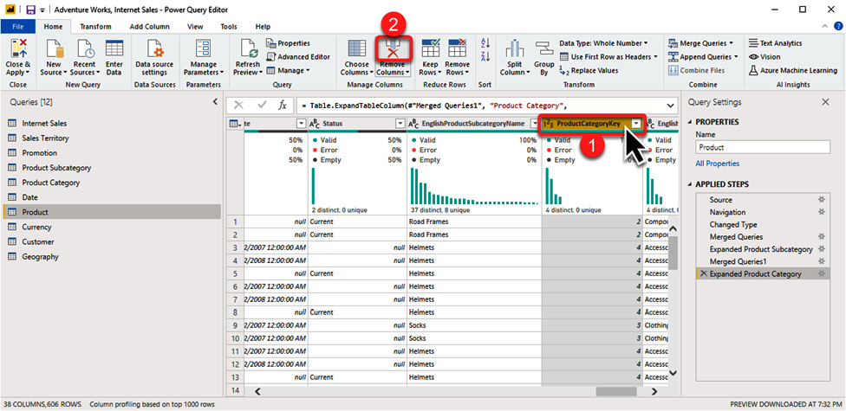Open EnglishProductSubcategoryName filter dropdown
846x411 pixels.
click(534, 124)
